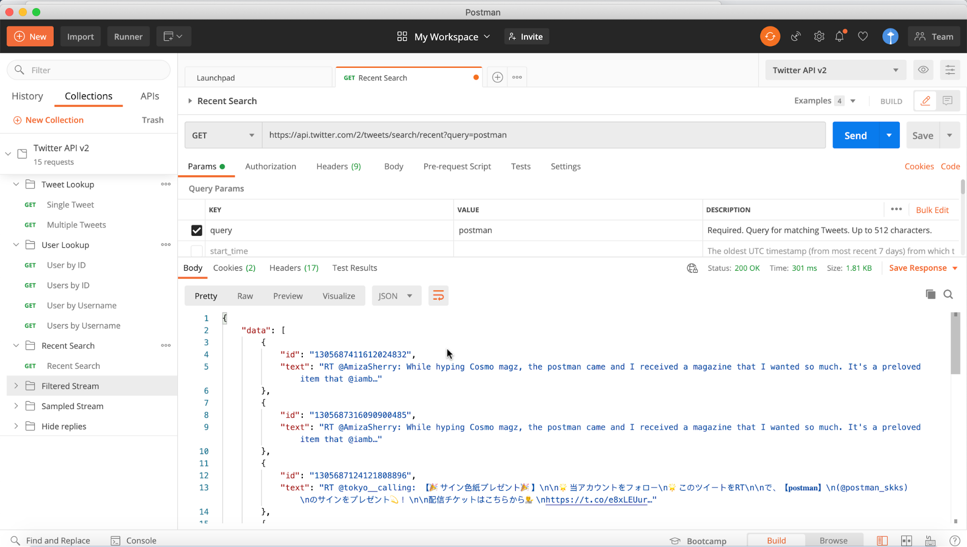Click the Send button to execute request

855,135
